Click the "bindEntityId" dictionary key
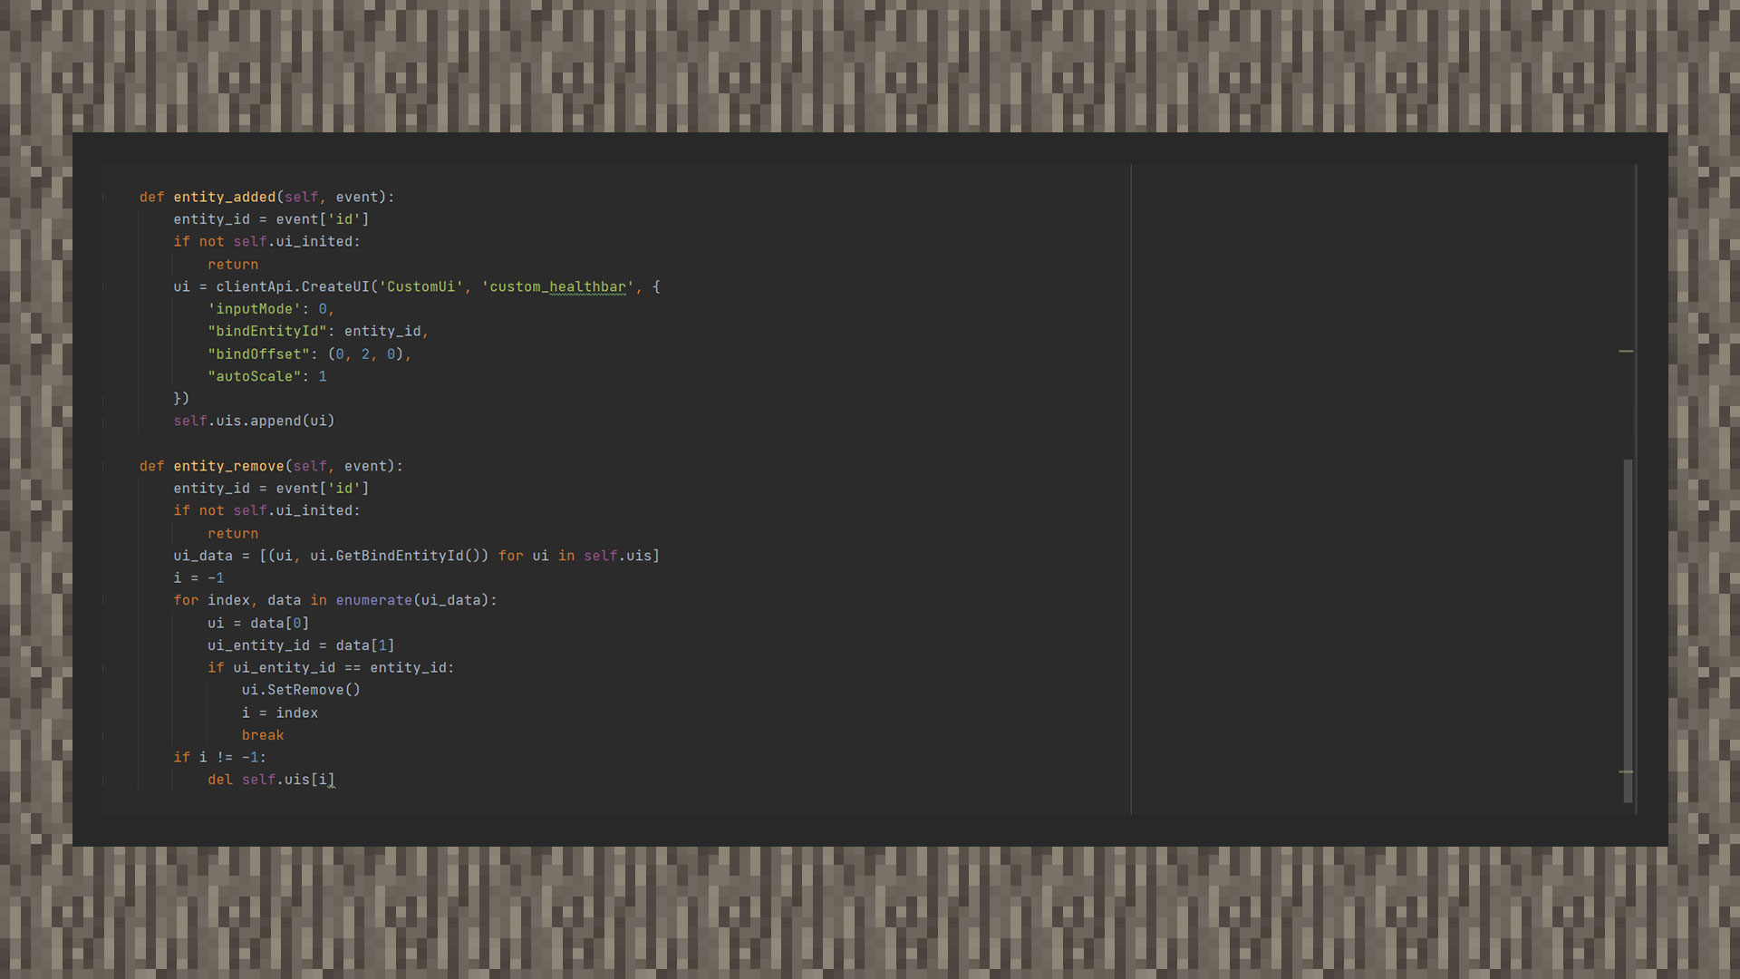 [x=267, y=332]
